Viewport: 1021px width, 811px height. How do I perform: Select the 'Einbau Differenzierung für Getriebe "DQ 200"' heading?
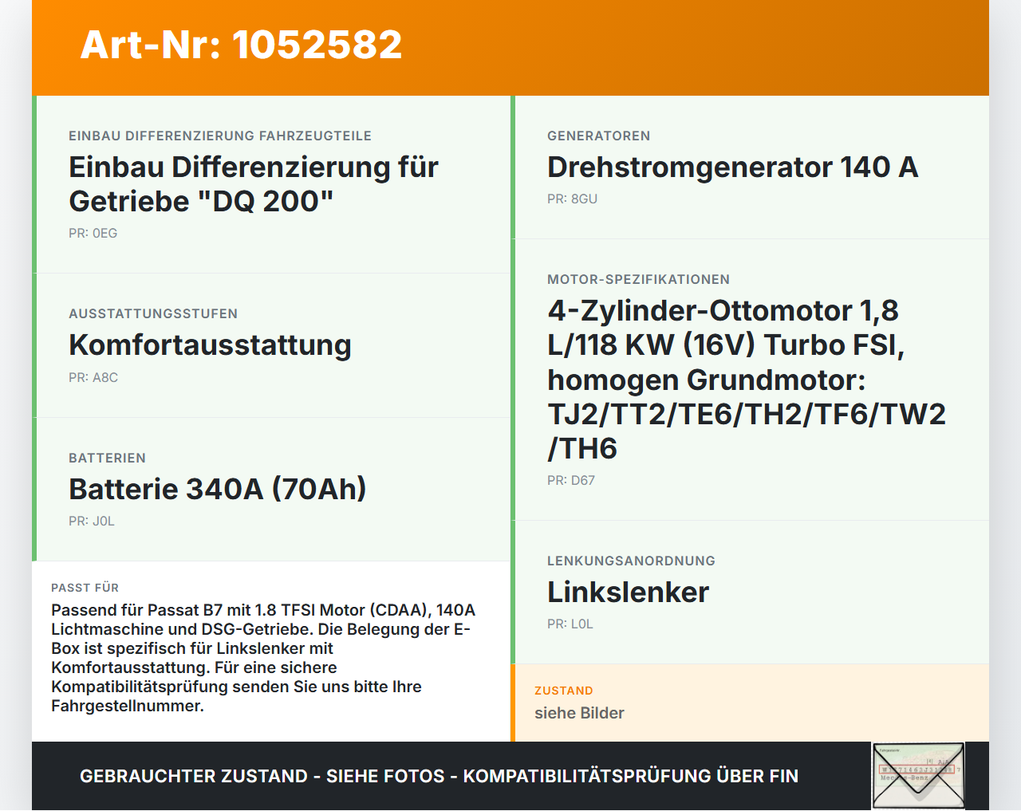pyautogui.click(x=254, y=184)
